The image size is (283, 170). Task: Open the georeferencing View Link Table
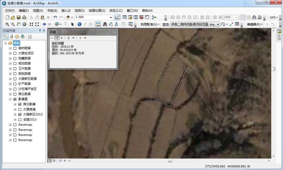[x=237, y=24]
